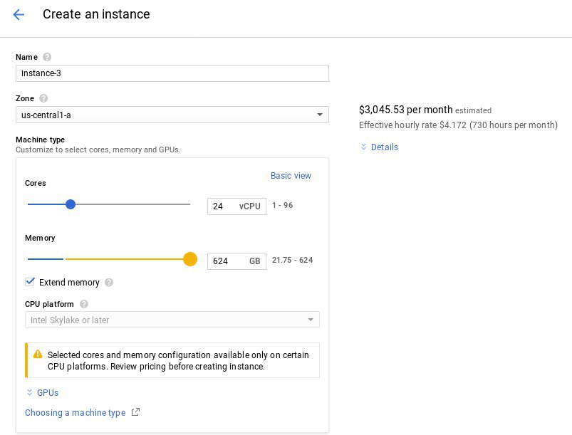The height and width of the screenshot is (435, 572).
Task: Click the external link icon beside Choosing a machine type
Action: click(x=135, y=412)
